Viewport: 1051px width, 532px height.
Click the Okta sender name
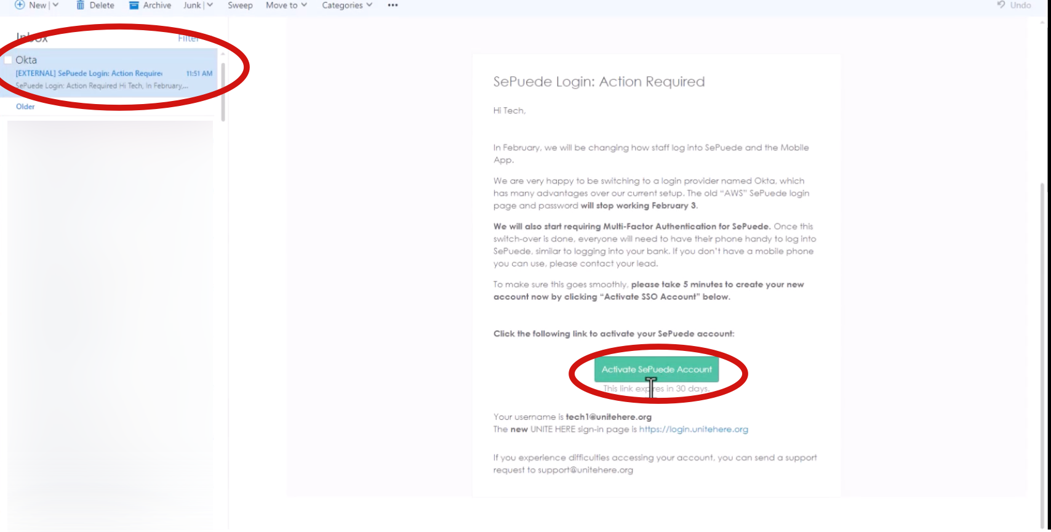click(x=26, y=60)
